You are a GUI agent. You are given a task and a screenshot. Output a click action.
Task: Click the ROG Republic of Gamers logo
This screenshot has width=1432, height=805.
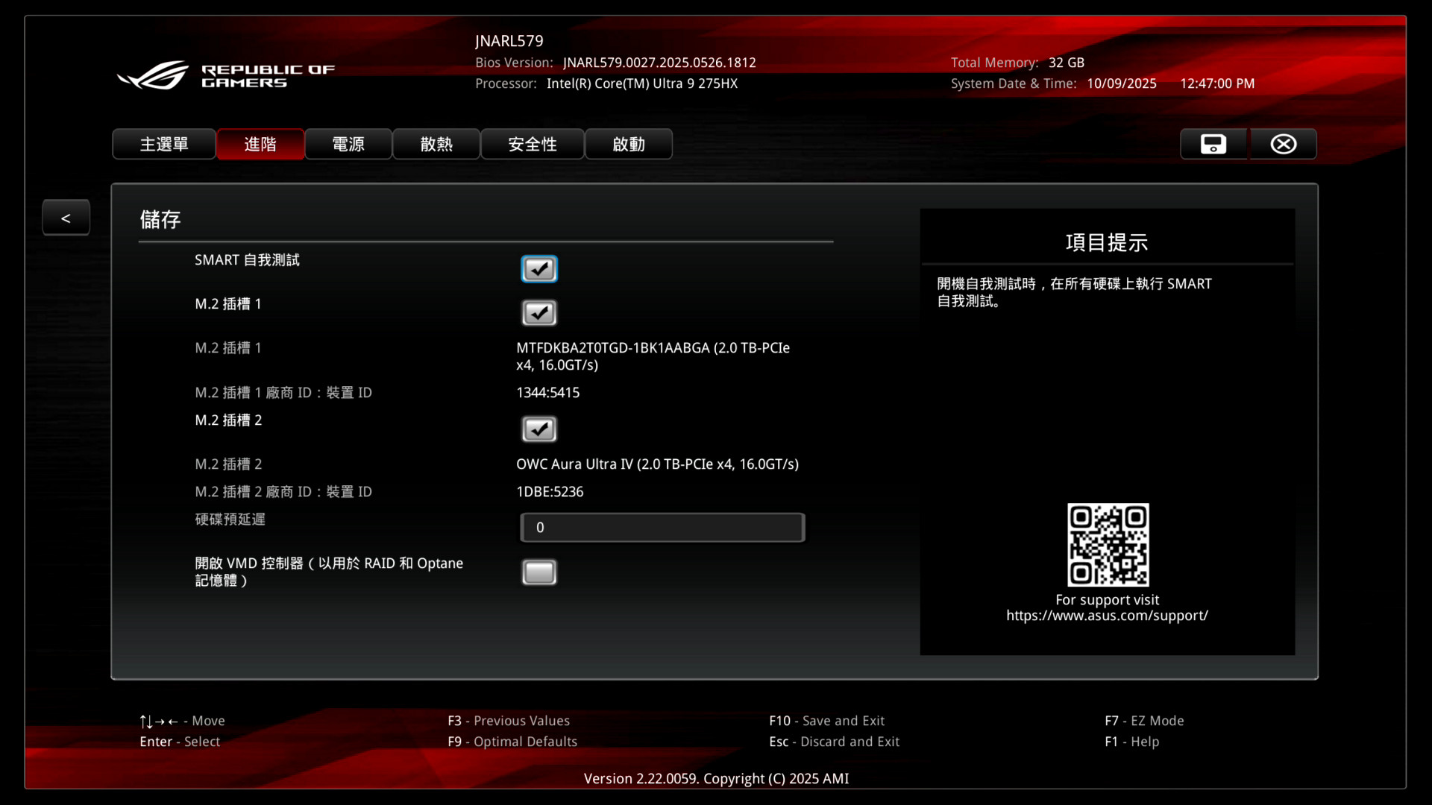tap(226, 75)
